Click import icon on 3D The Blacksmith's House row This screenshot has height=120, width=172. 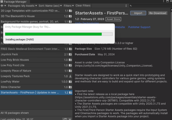pos(70,16)
